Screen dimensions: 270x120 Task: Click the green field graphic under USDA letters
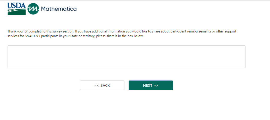pyautogui.click(x=17, y=12)
